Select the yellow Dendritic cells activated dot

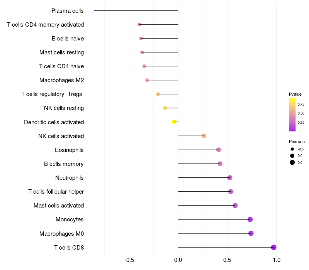pos(174,122)
